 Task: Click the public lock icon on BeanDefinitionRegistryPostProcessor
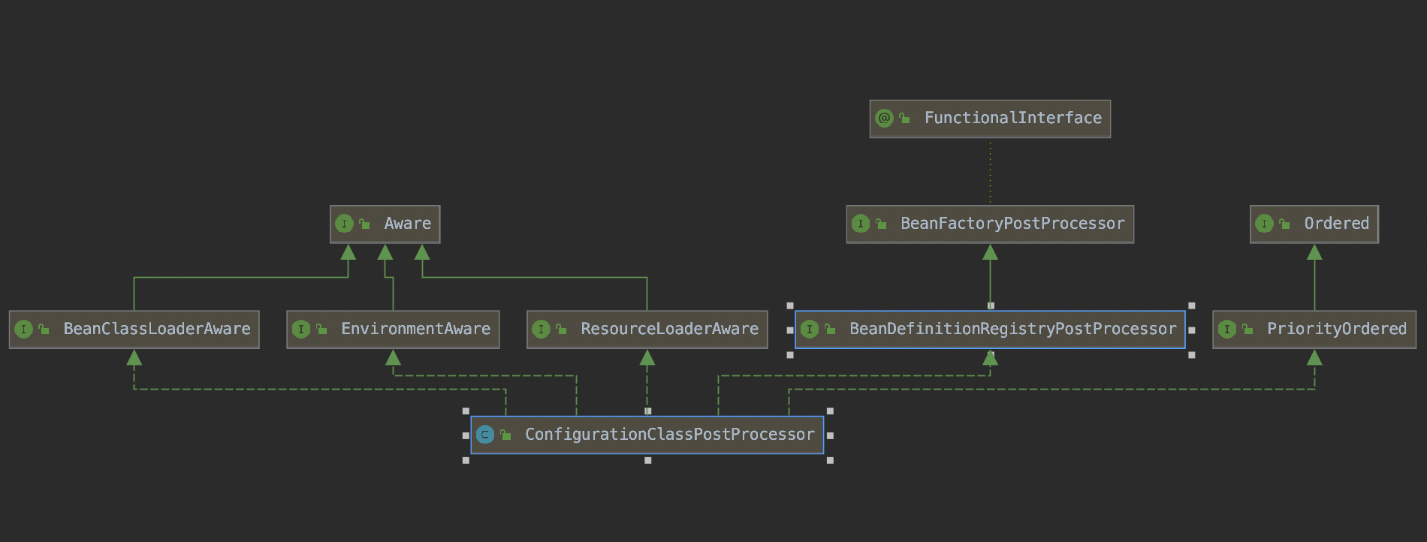coord(830,329)
